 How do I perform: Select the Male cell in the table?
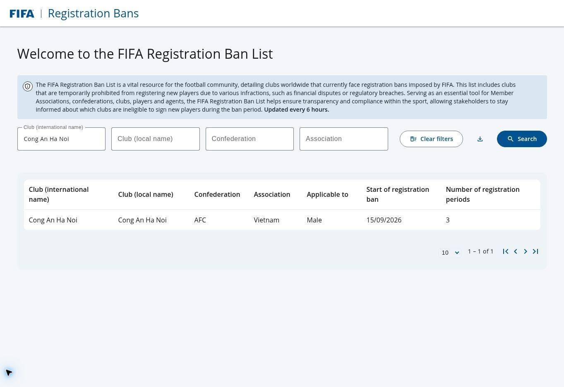[x=314, y=220]
